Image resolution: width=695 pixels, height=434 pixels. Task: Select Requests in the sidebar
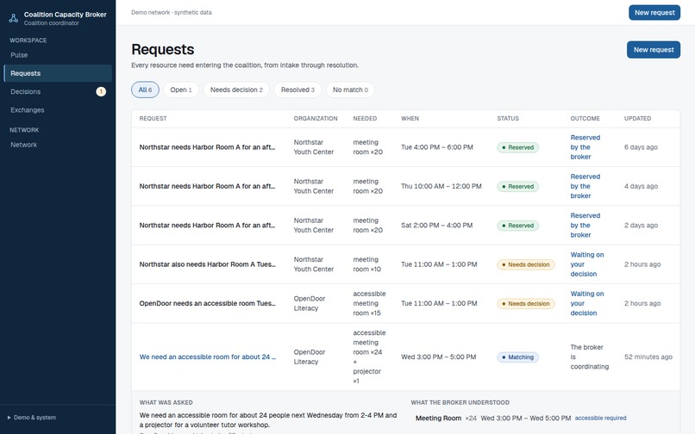tap(58, 73)
